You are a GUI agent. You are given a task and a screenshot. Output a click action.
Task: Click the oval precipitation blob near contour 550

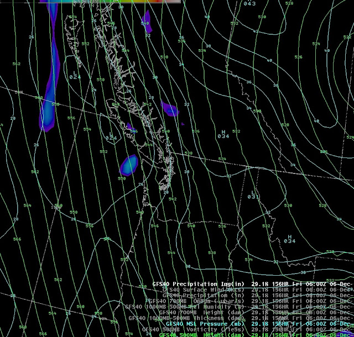point(129,165)
